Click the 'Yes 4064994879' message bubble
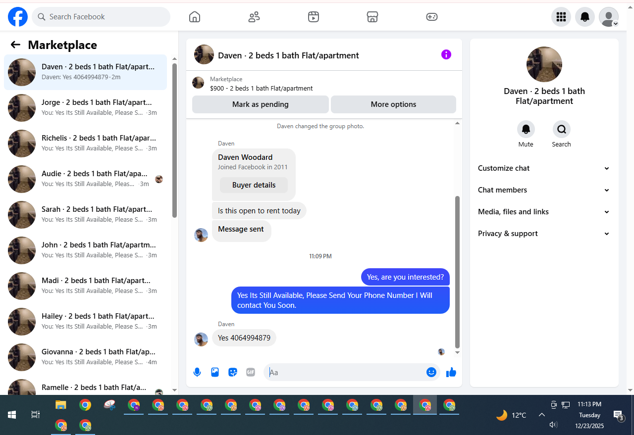Screen dimensions: 634x435 [244, 338]
